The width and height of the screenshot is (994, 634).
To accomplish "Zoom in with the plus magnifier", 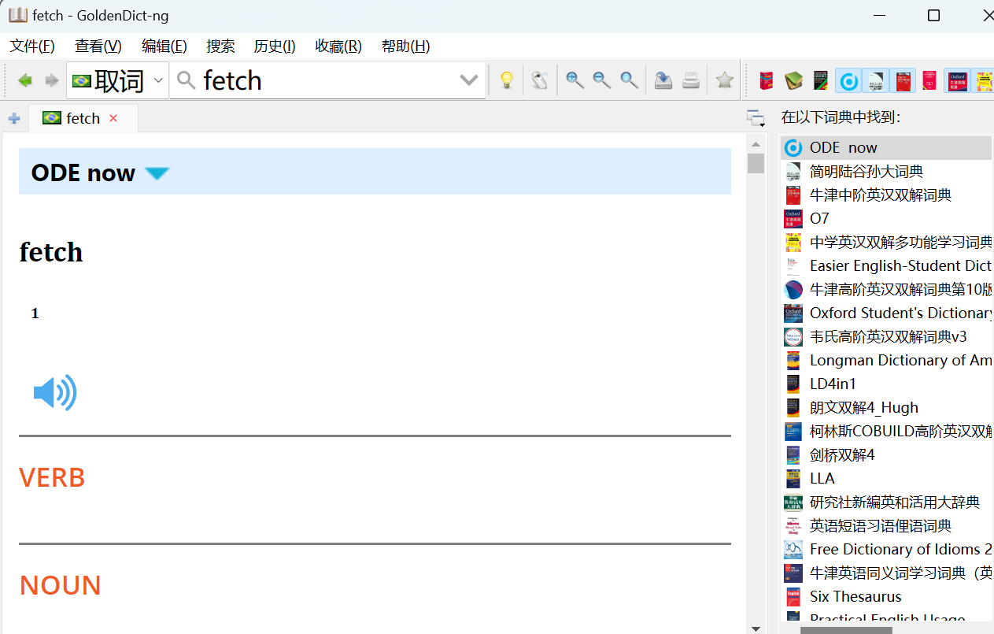I will 575,80.
